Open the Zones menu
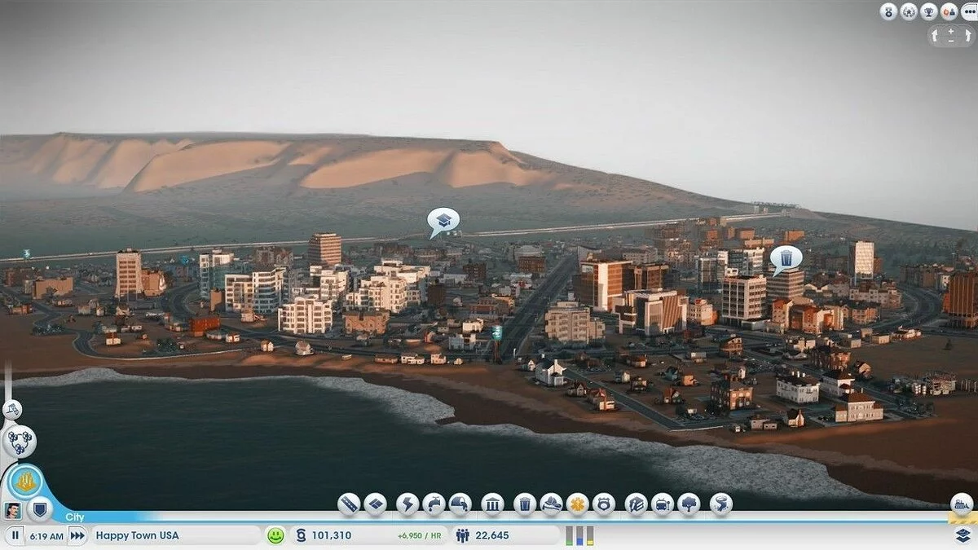 coord(375,504)
